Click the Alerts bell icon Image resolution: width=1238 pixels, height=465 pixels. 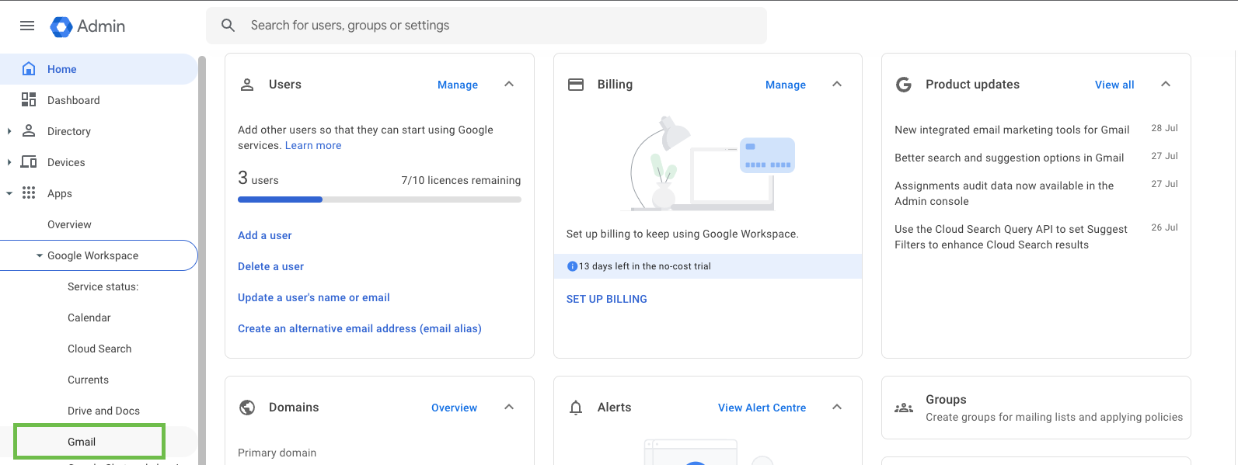tap(576, 408)
